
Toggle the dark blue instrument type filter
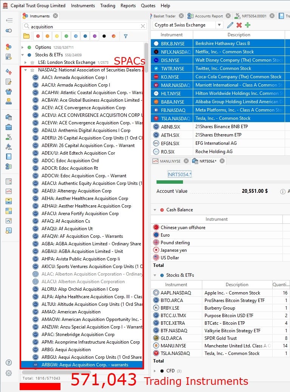click(x=85, y=36)
